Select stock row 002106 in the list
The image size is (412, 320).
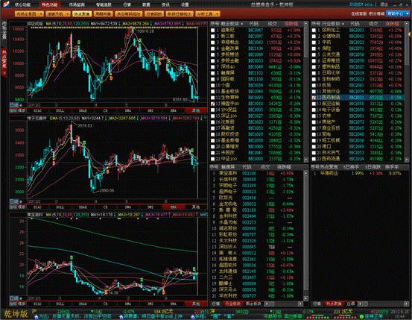point(257,173)
